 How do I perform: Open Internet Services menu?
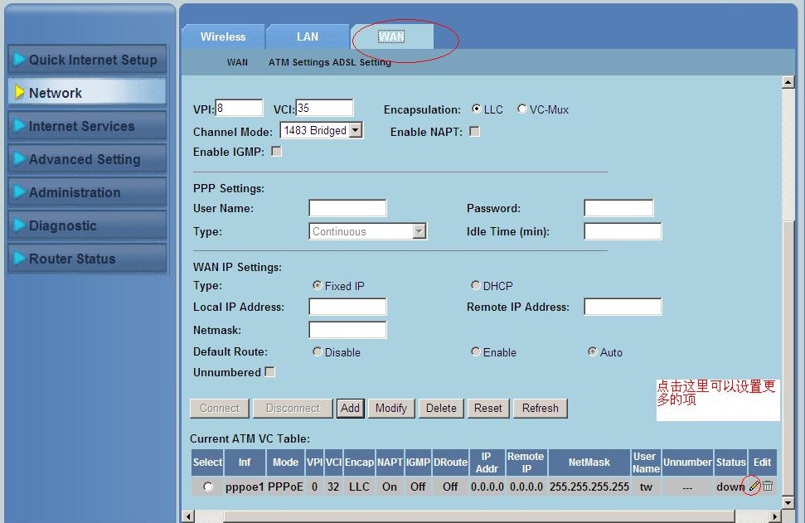pos(87,125)
